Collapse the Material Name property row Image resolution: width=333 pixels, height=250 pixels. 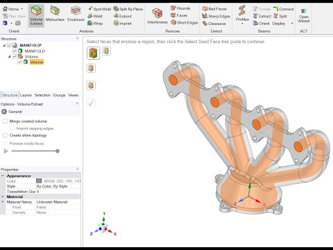(x=3, y=202)
